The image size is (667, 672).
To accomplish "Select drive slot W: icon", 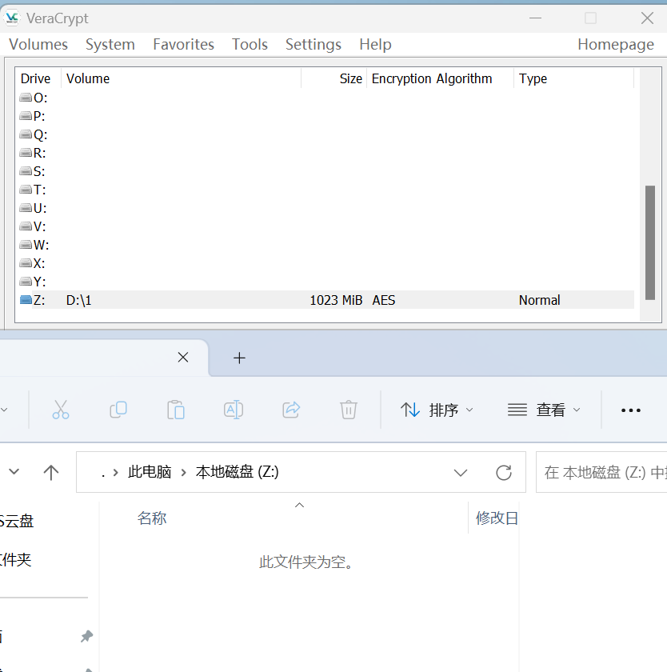I will tap(26, 245).
